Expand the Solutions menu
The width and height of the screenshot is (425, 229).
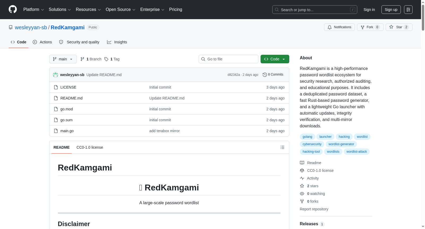(60, 10)
